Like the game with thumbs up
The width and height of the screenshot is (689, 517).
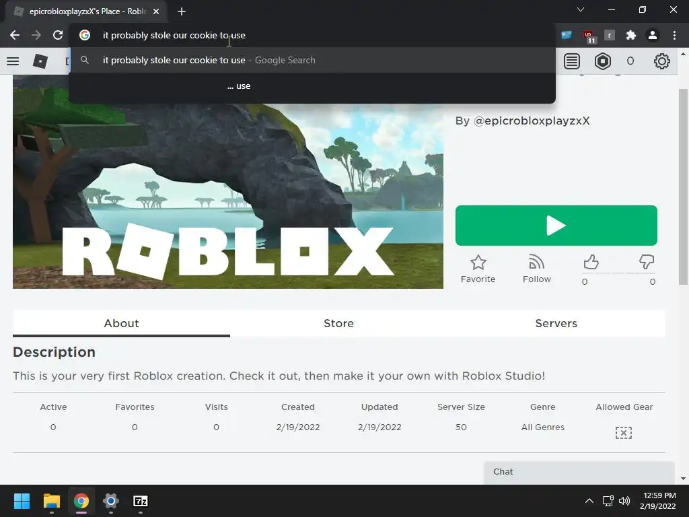click(591, 262)
